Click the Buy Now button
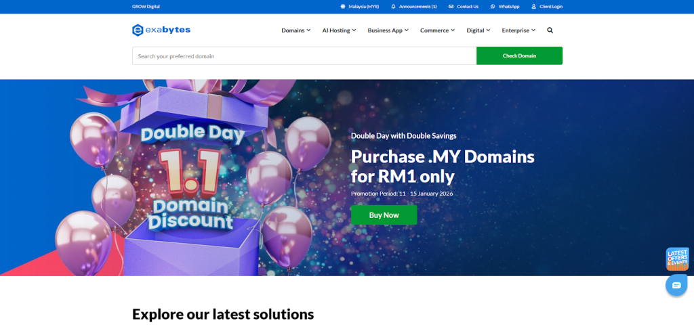This screenshot has width=694, height=331. coord(384,215)
